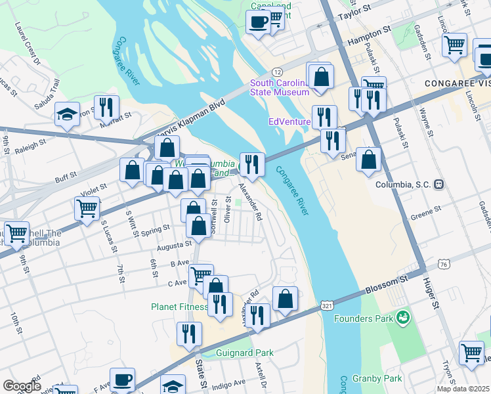Select the shopping bag marker above Blossom St bridge
Screen dimensions: 491x394
[x=285, y=299]
